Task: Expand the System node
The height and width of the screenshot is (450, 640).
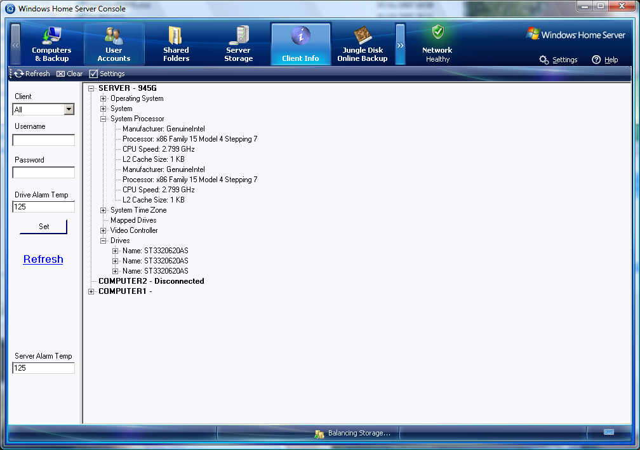Action: (x=103, y=109)
